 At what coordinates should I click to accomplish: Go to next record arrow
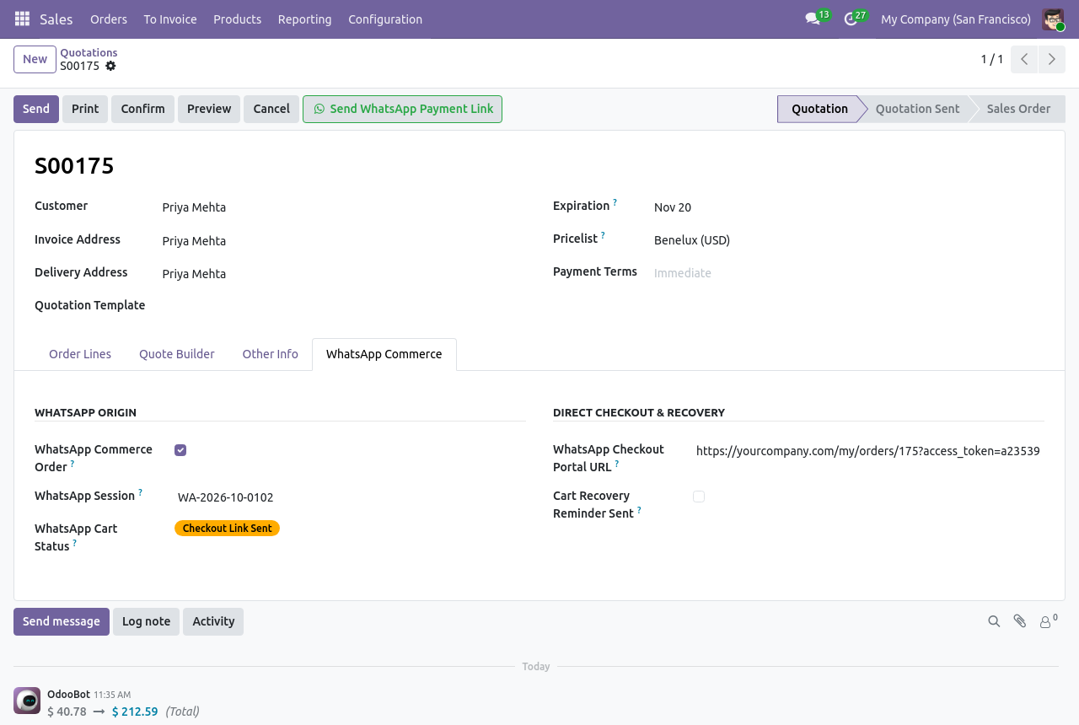[x=1051, y=59]
